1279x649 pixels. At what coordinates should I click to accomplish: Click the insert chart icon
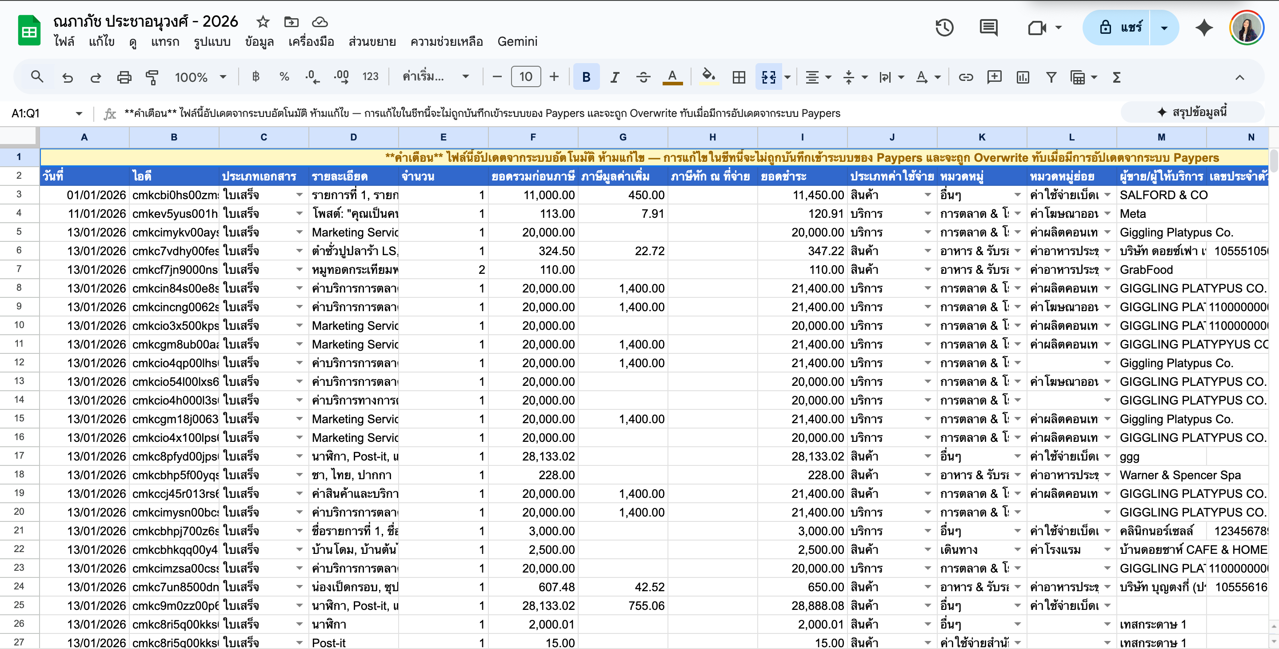pos(1023,77)
